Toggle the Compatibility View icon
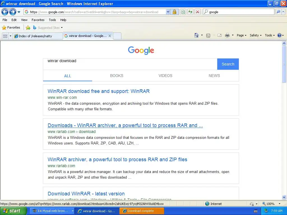The image size is (287, 215). pyautogui.click(x=183, y=12)
